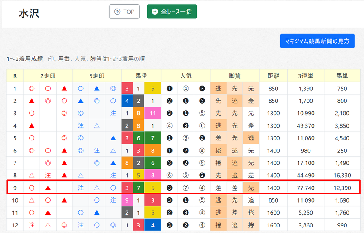Click the 3連単 value 44,490
Viewport: 364px width, 233px height.
[x=306, y=176]
